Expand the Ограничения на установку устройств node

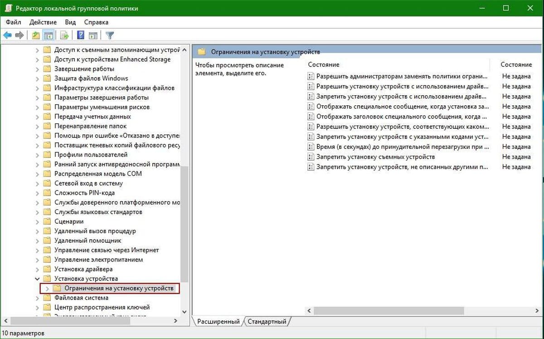click(48, 288)
